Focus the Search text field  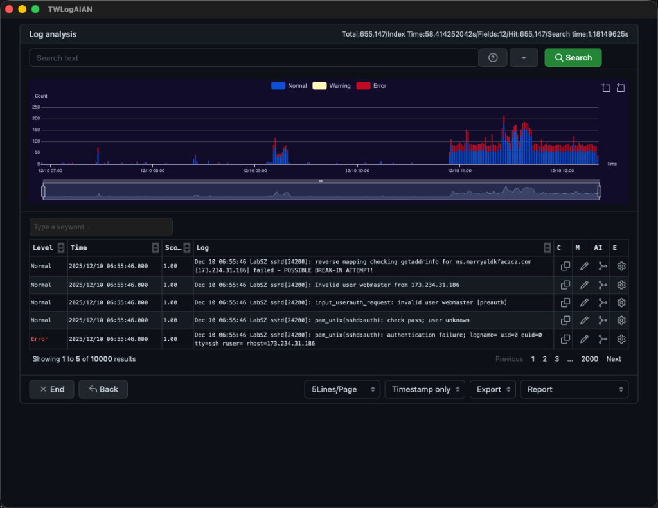[x=253, y=58]
